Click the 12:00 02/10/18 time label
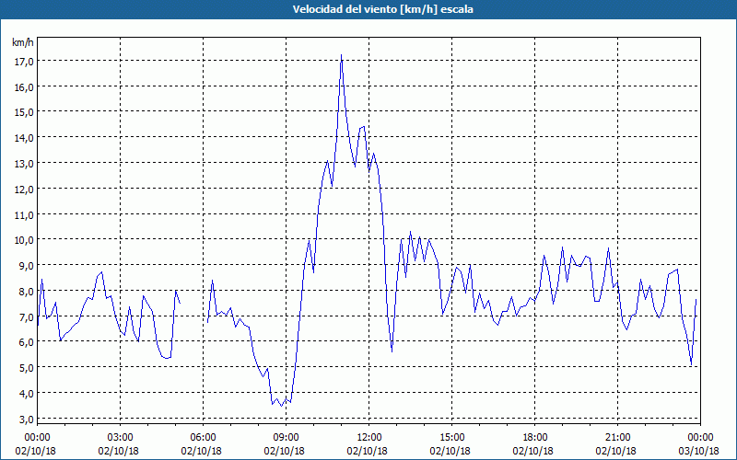The image size is (737, 460). [368, 444]
